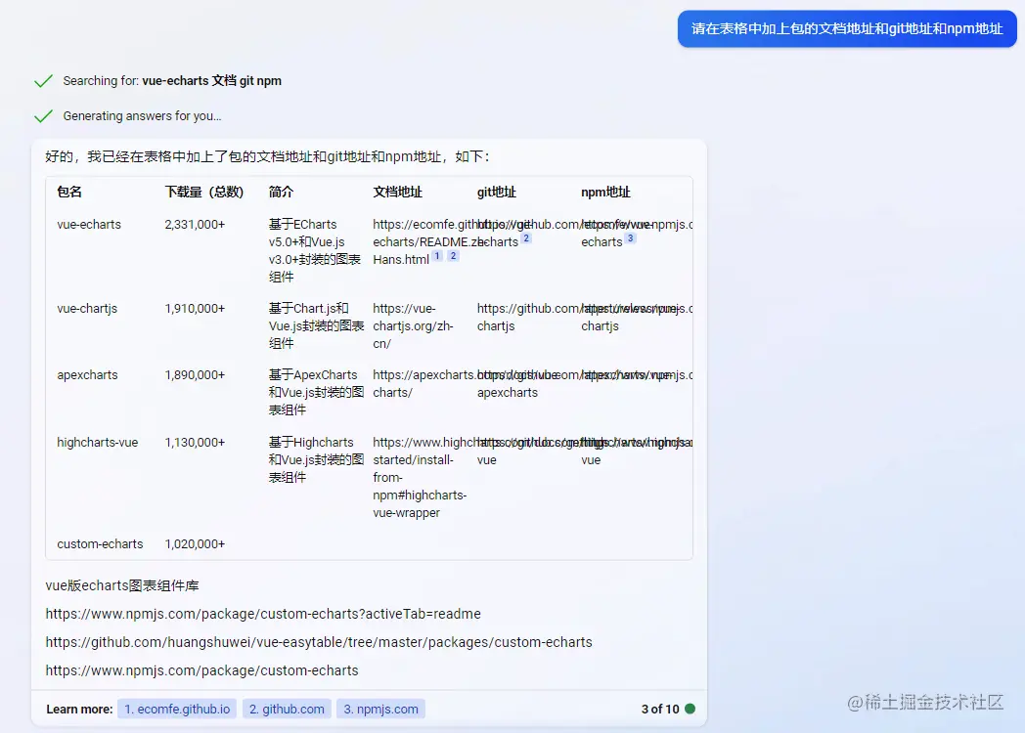
Task: Click the '1,910,000+' download count
Action: coord(195,309)
